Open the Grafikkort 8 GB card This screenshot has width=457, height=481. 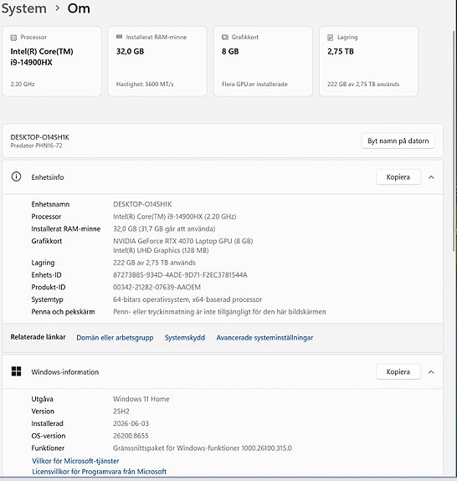(263, 61)
